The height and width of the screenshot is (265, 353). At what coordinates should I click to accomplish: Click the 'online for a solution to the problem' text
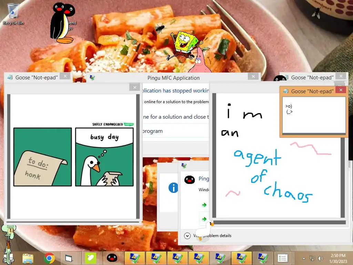pyautogui.click(x=176, y=102)
